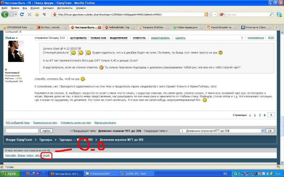Viewport: 284px width, 177px height.
Task: Reload the page with the refresh icon
Action: coord(22,15)
